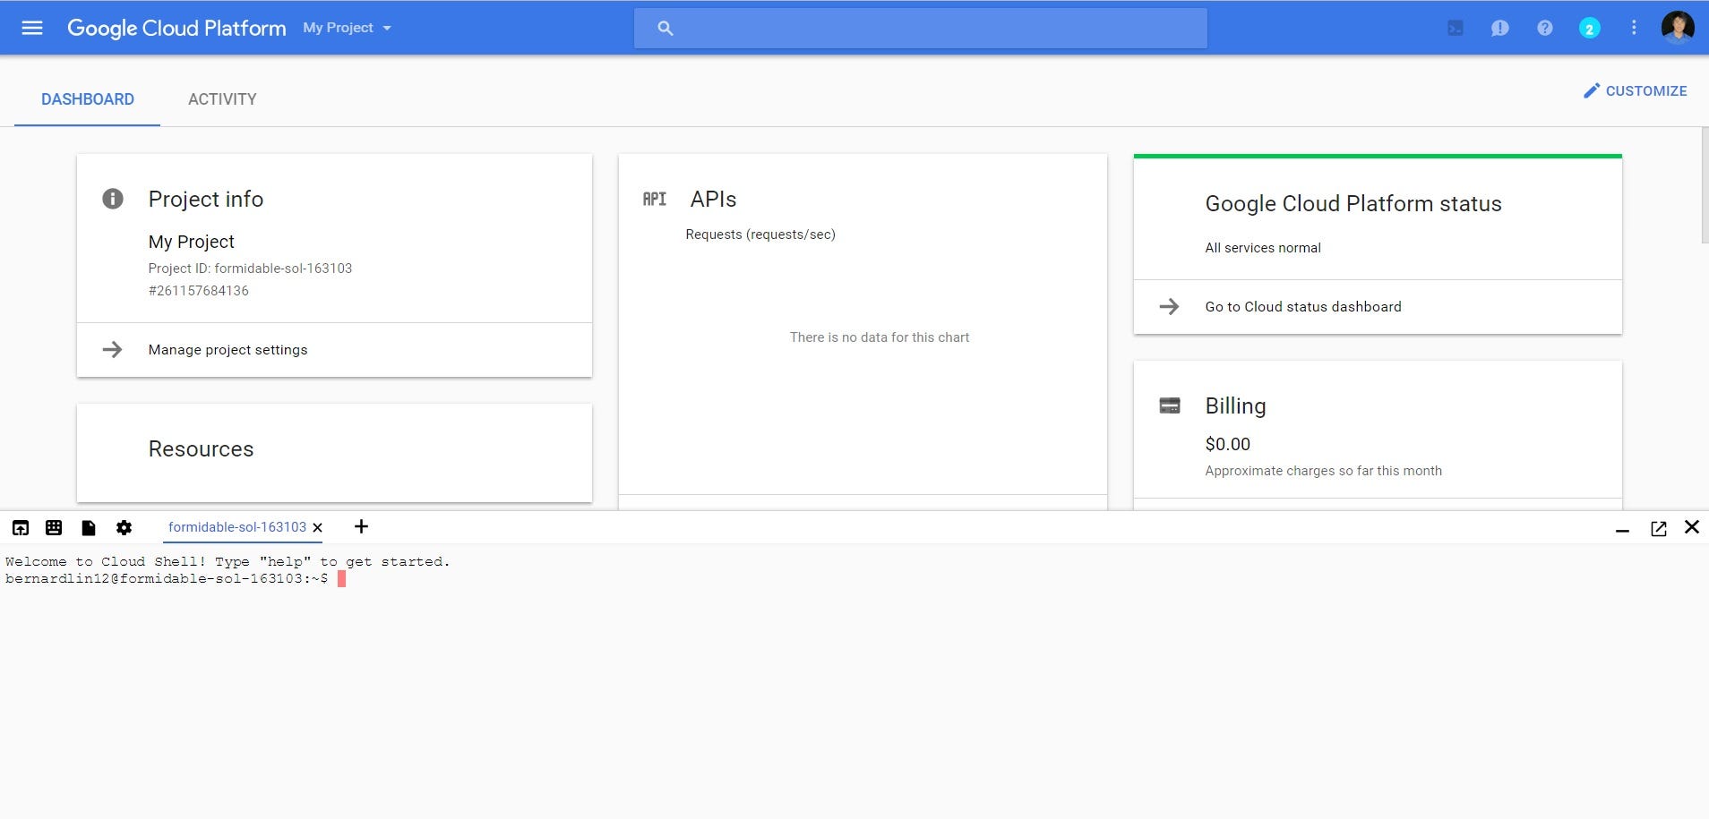The image size is (1709, 819).
Task: Click arrow beside Manage project settings
Action: (113, 349)
